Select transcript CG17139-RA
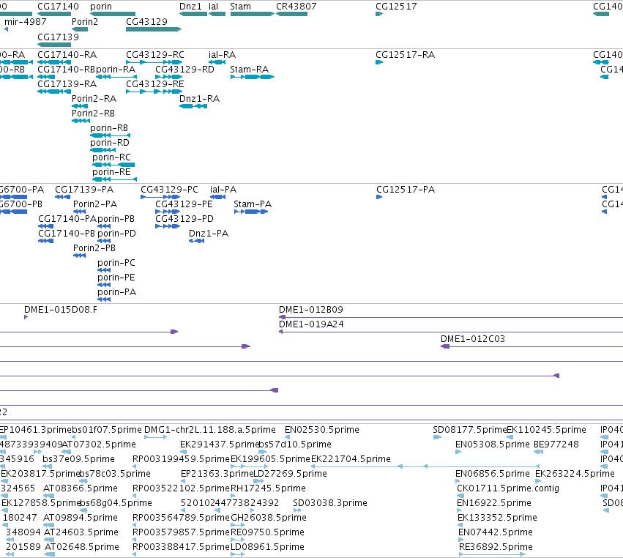 (x=54, y=92)
